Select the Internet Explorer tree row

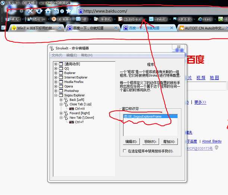[76, 78]
